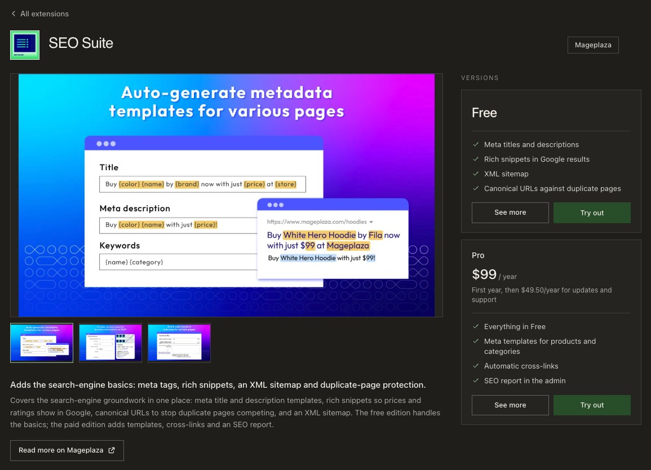Select the first screenshot thumbnail
The width and height of the screenshot is (651, 470).
[x=42, y=343]
